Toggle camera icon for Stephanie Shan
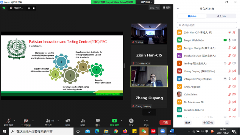 tap(234, 56)
